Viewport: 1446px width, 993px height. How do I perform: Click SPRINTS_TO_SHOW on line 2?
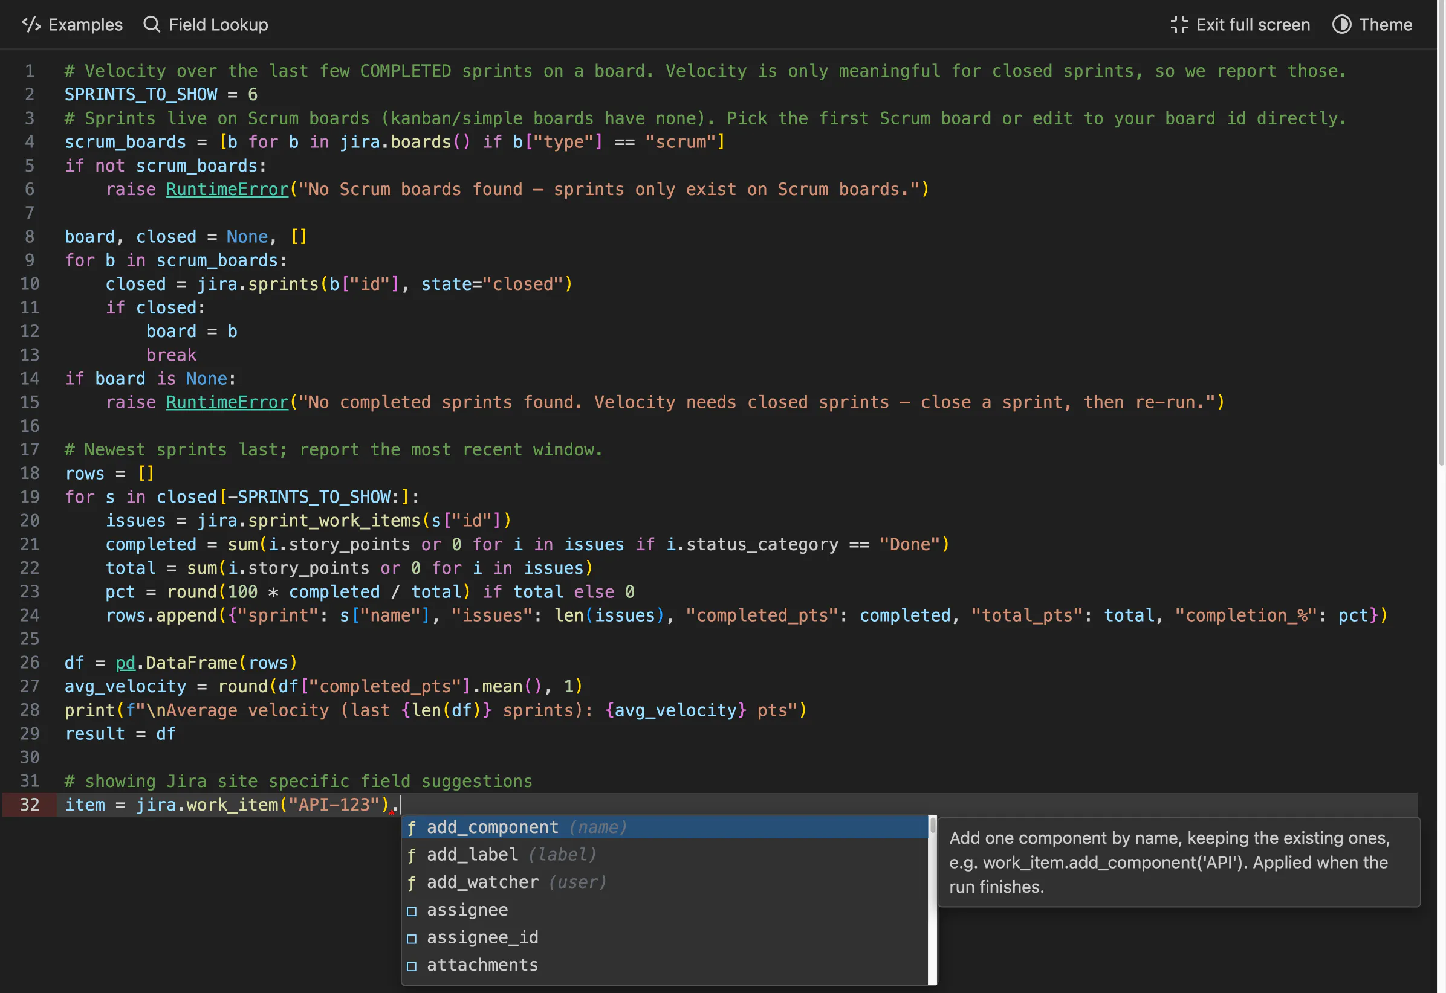pos(141,95)
